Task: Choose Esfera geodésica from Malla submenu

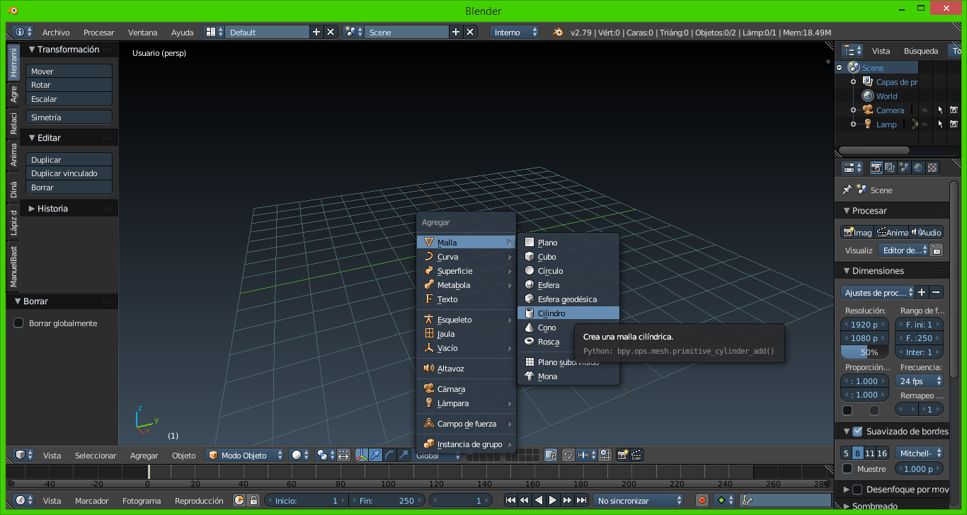Action: [x=567, y=299]
